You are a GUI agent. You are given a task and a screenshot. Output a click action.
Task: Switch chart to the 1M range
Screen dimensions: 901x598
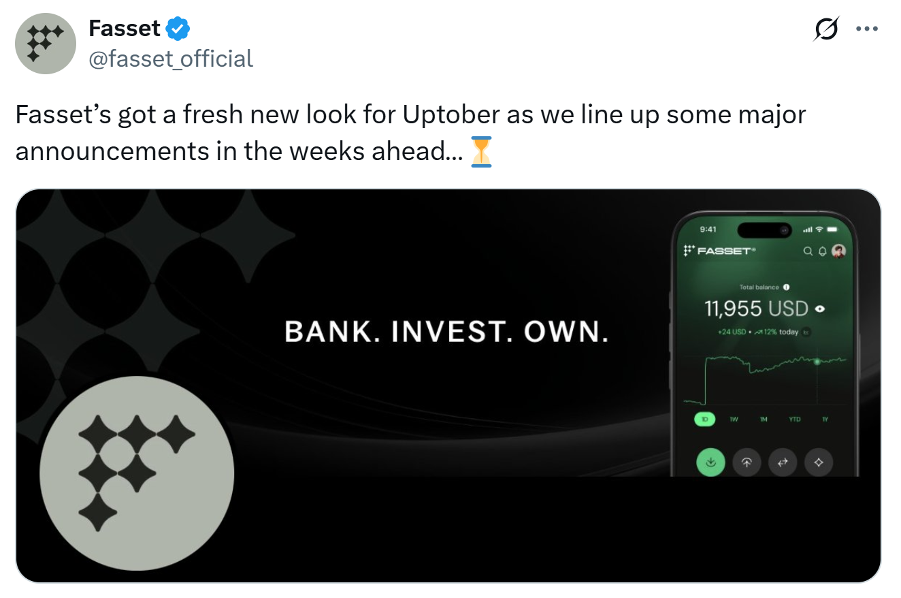764,420
